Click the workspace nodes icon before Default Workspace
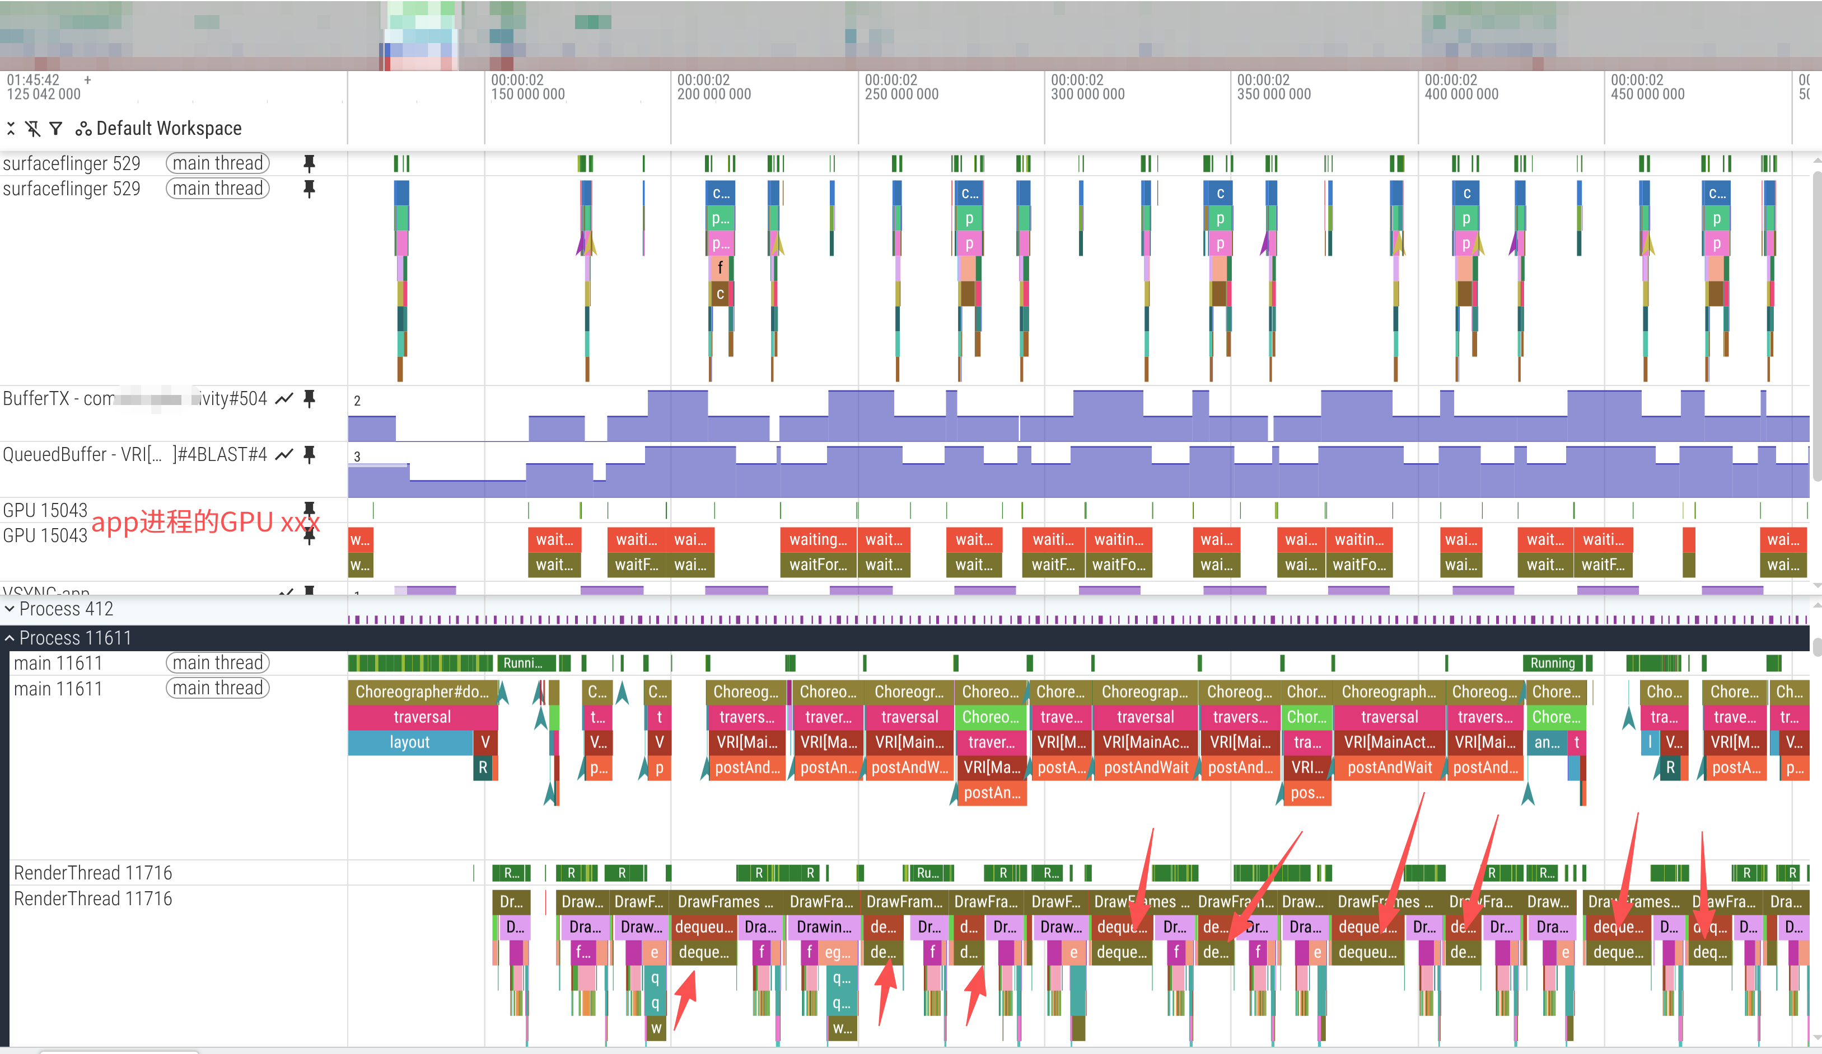The image size is (1822, 1054). coord(83,129)
